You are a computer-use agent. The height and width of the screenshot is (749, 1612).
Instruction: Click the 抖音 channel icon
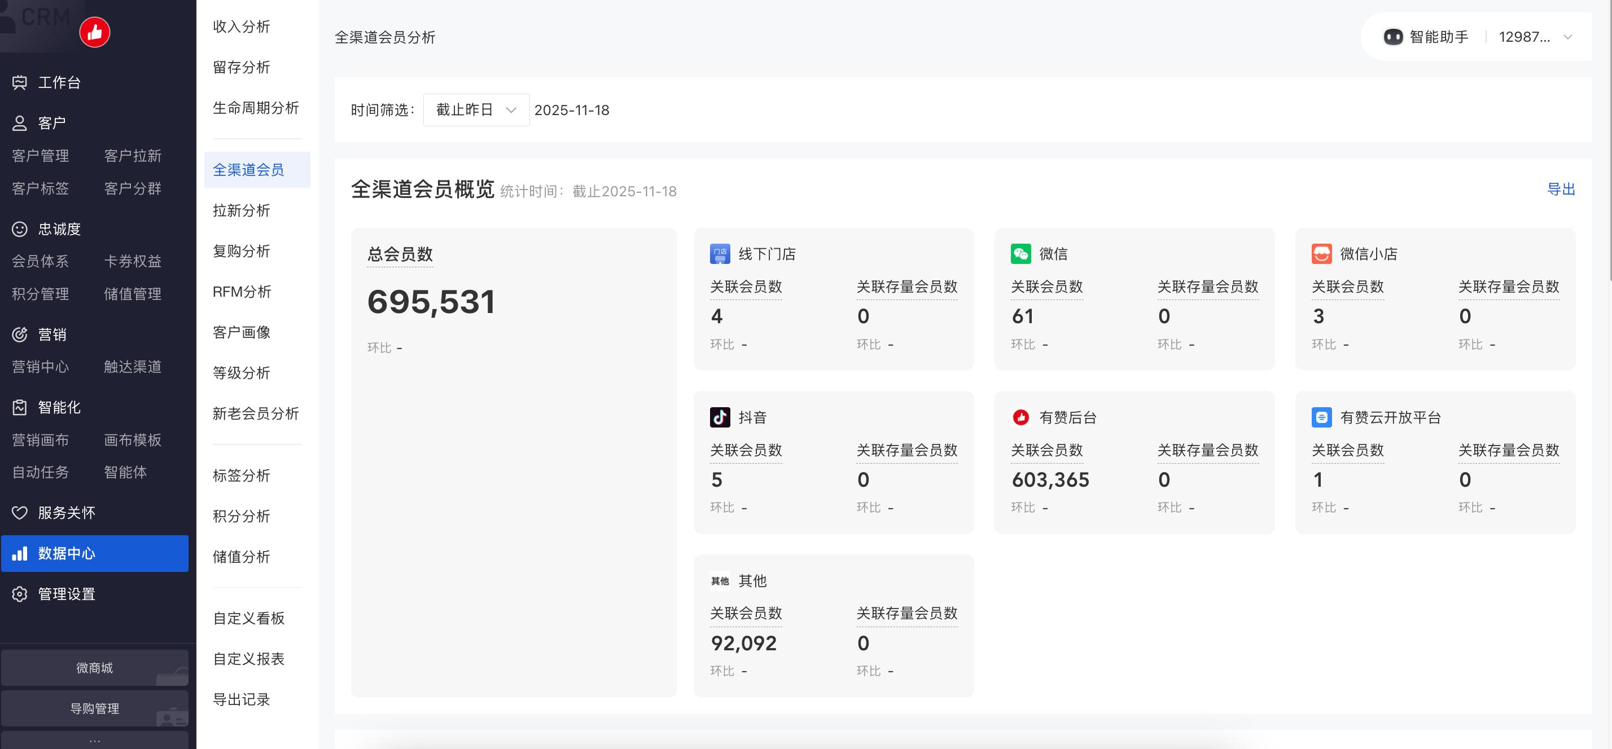coord(720,417)
